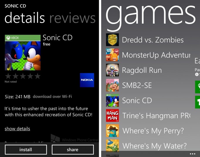Open the Ragdoll Run title text
200x157 pixels.
tap(142, 70)
